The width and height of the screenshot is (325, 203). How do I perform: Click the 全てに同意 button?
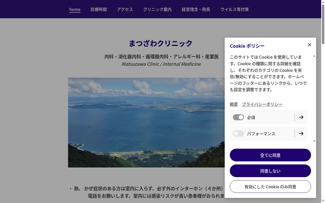(x=270, y=155)
